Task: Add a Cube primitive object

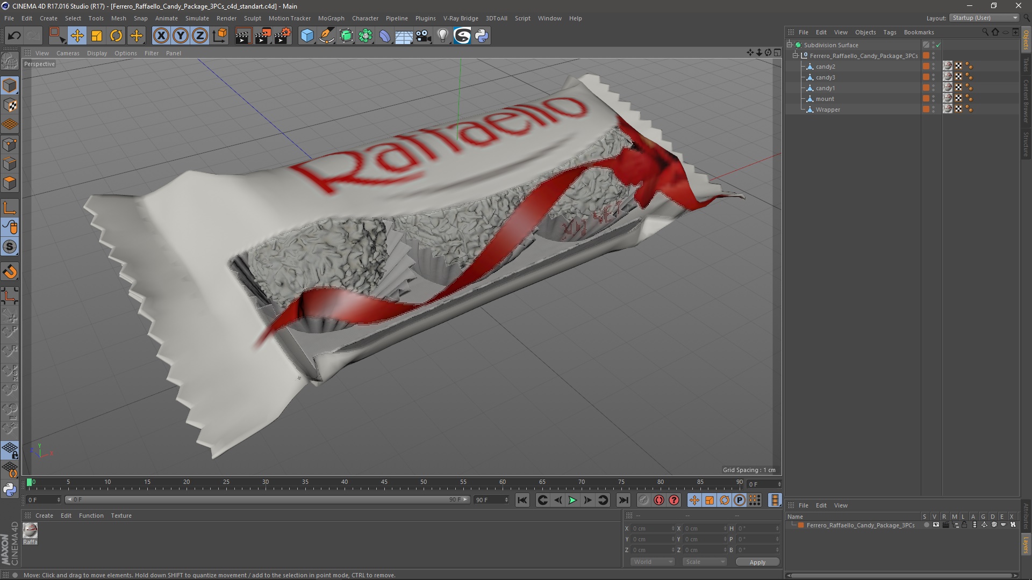Action: click(x=307, y=36)
